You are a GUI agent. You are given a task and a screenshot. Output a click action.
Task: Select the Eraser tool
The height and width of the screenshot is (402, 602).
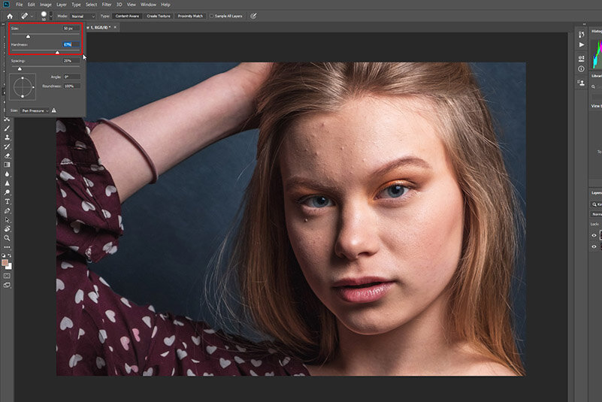tap(7, 156)
